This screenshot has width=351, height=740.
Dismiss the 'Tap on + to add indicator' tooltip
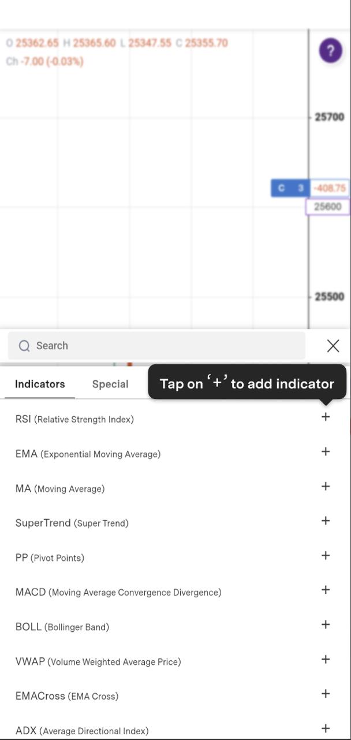[x=247, y=383]
